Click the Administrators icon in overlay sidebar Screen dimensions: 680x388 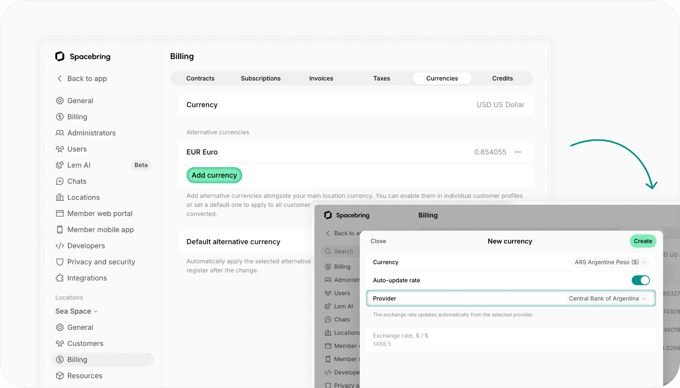pyautogui.click(x=328, y=280)
